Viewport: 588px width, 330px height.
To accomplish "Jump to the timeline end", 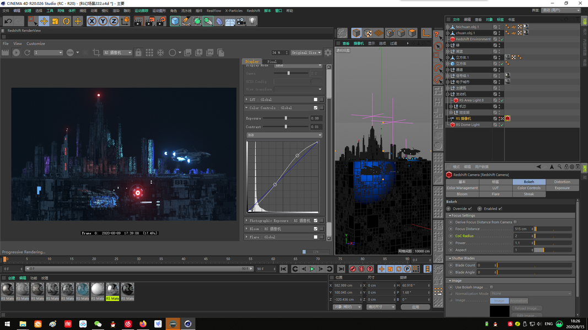I will point(341,269).
